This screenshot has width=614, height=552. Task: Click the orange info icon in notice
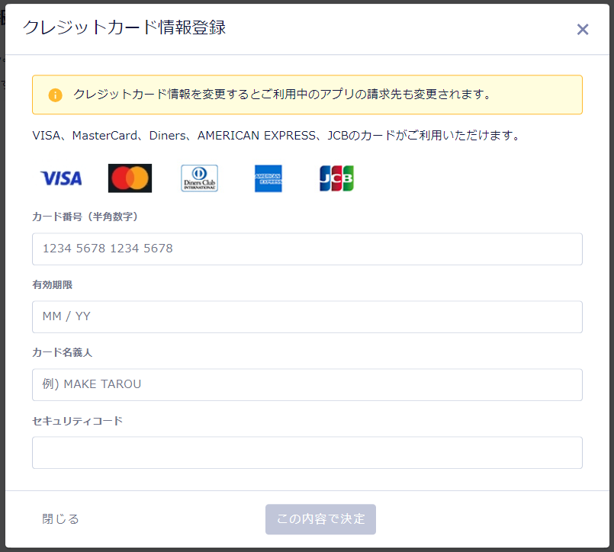(x=55, y=95)
